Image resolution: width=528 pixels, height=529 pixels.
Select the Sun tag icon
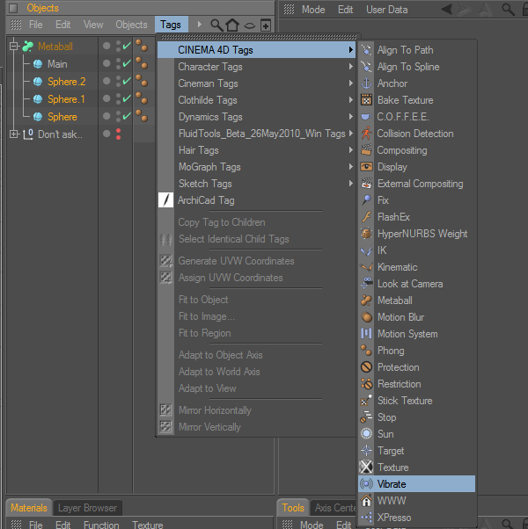tap(366, 434)
